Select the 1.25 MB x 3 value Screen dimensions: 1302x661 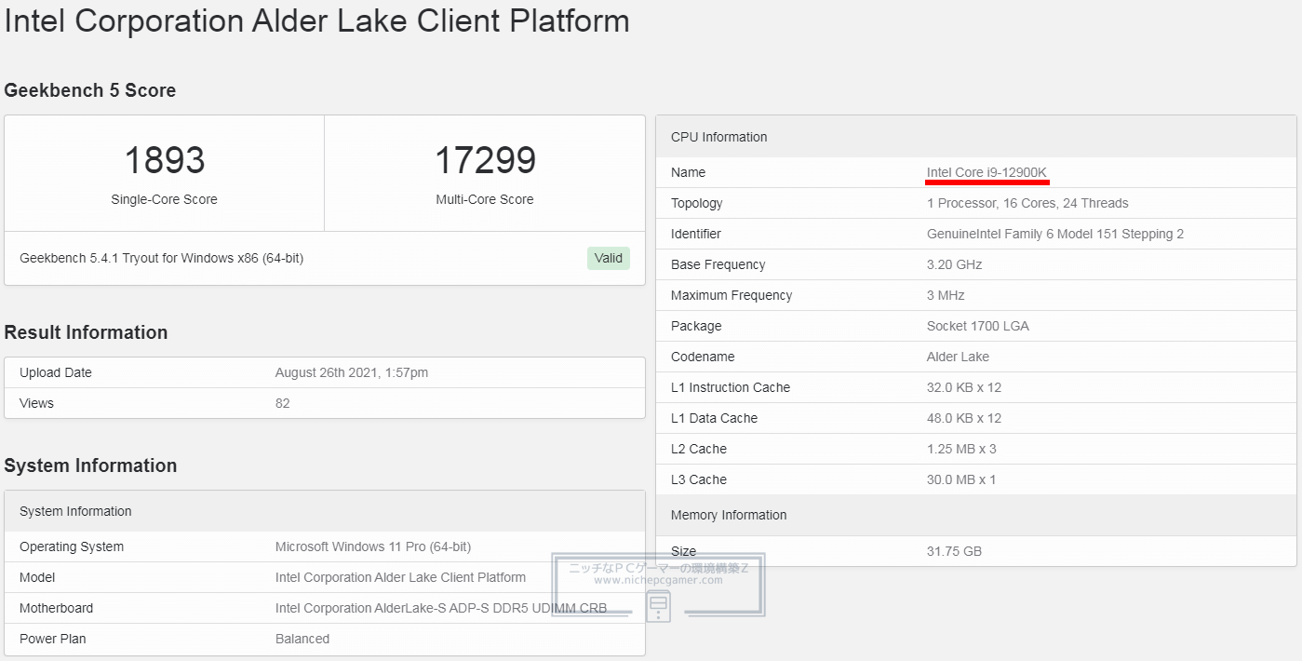(961, 449)
